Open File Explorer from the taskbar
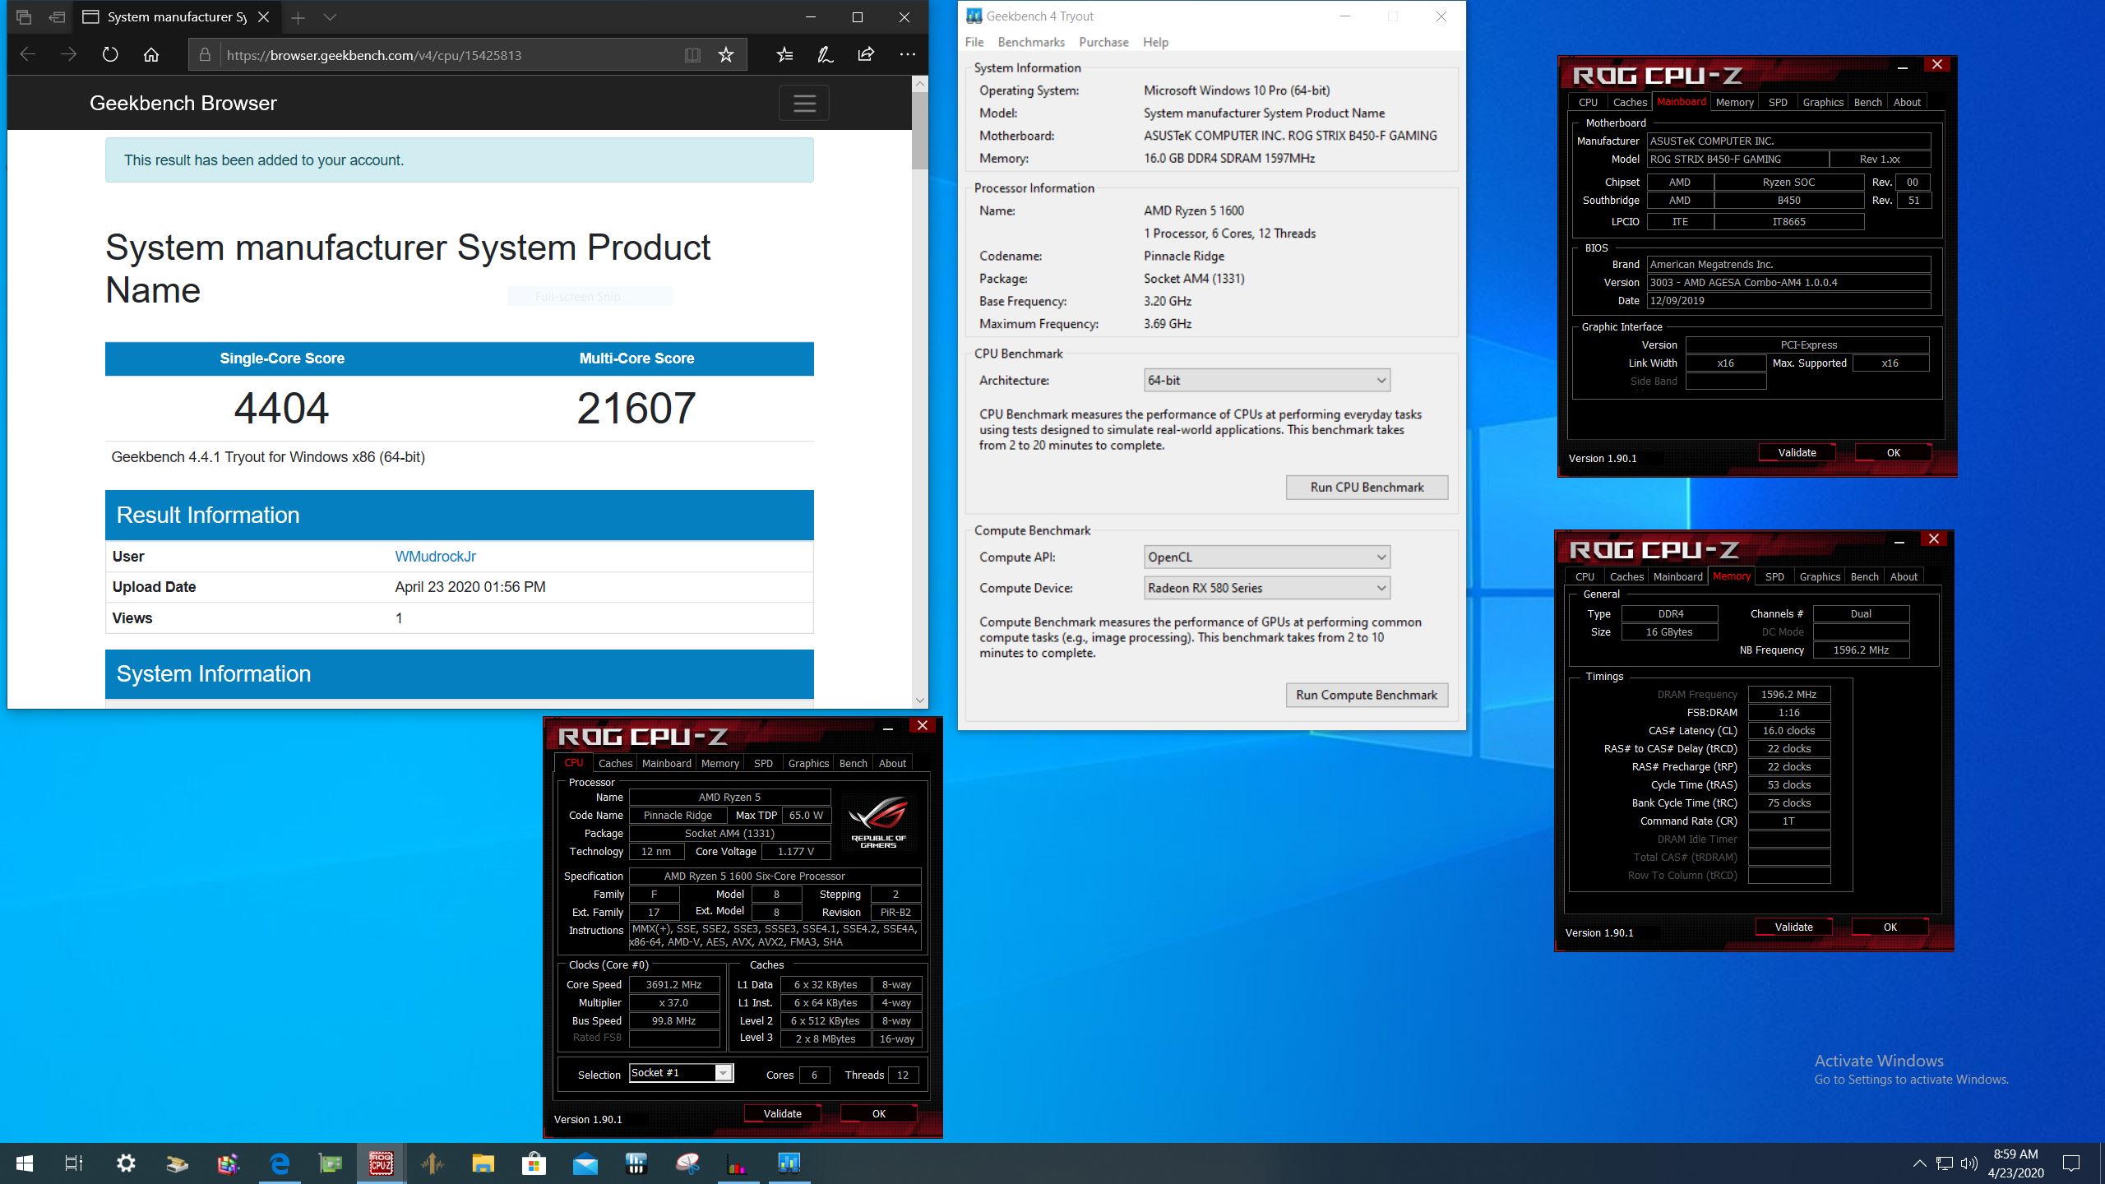2105x1184 pixels. [x=483, y=1163]
